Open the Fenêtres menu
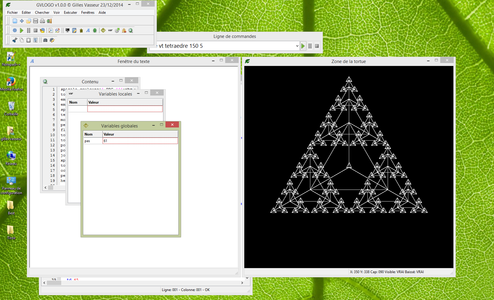Viewport: 494px width, 300px height. point(88,13)
